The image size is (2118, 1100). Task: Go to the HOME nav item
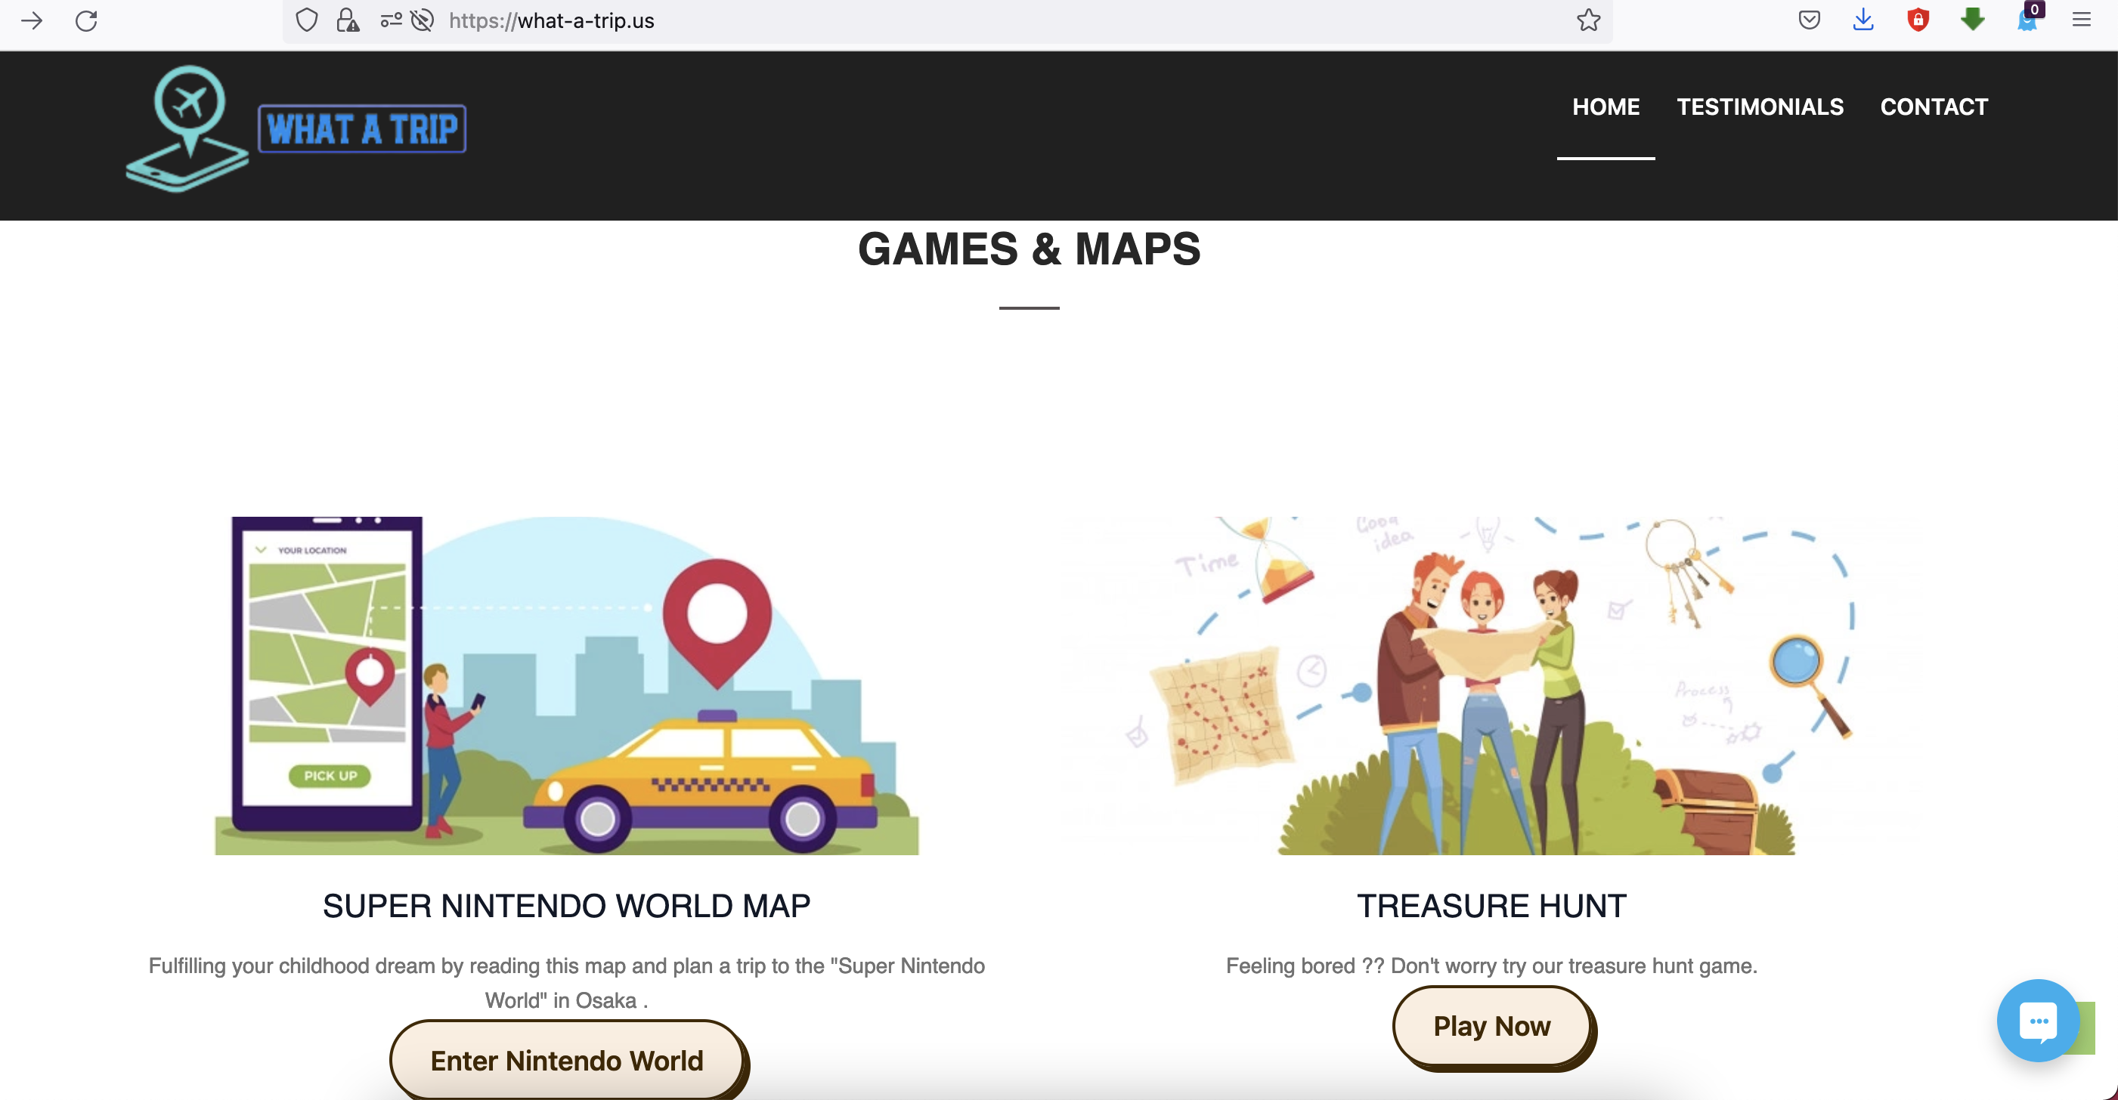point(1605,107)
